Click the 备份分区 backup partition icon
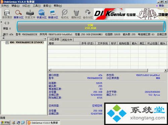The width and height of the screenshot is (168, 125). [x=88, y=14]
